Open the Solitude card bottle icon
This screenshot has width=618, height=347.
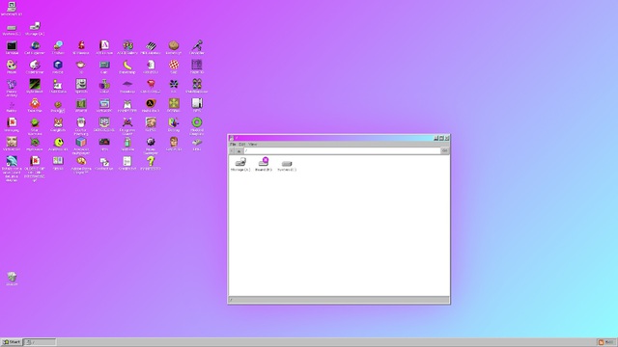click(x=127, y=144)
